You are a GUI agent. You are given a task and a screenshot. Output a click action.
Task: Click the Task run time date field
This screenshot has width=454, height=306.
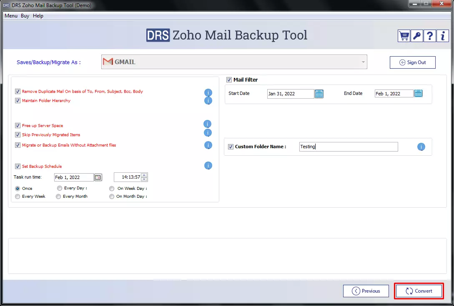coord(74,177)
